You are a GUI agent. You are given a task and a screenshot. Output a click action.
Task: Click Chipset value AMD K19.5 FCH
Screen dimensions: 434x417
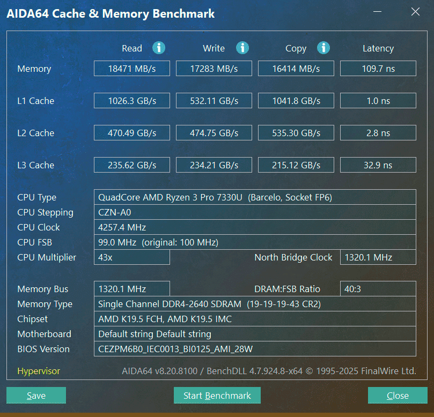pyautogui.click(x=255, y=319)
